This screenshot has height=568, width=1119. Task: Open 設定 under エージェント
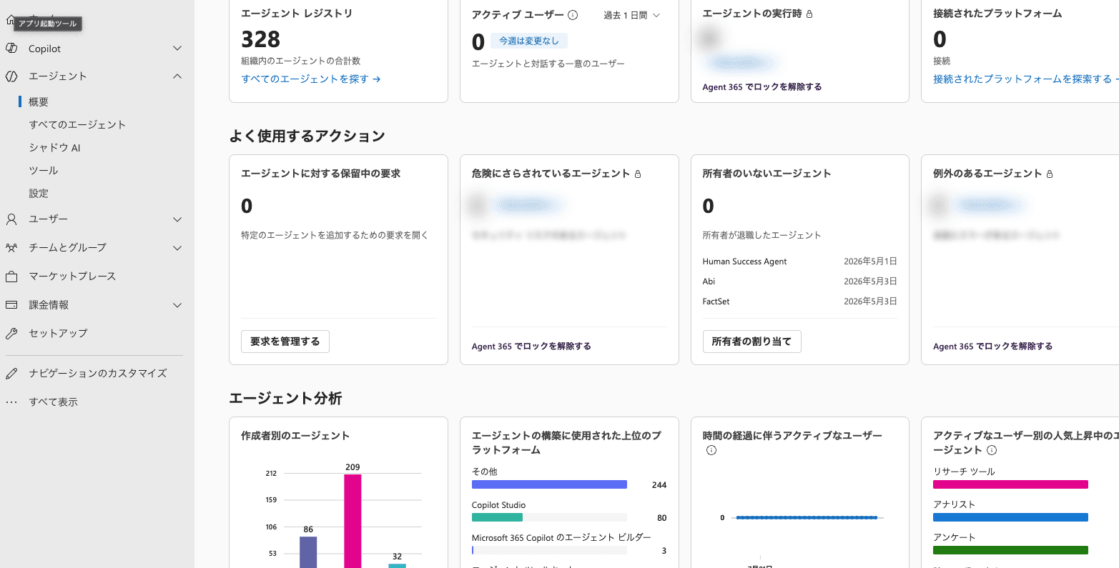pyautogui.click(x=39, y=194)
